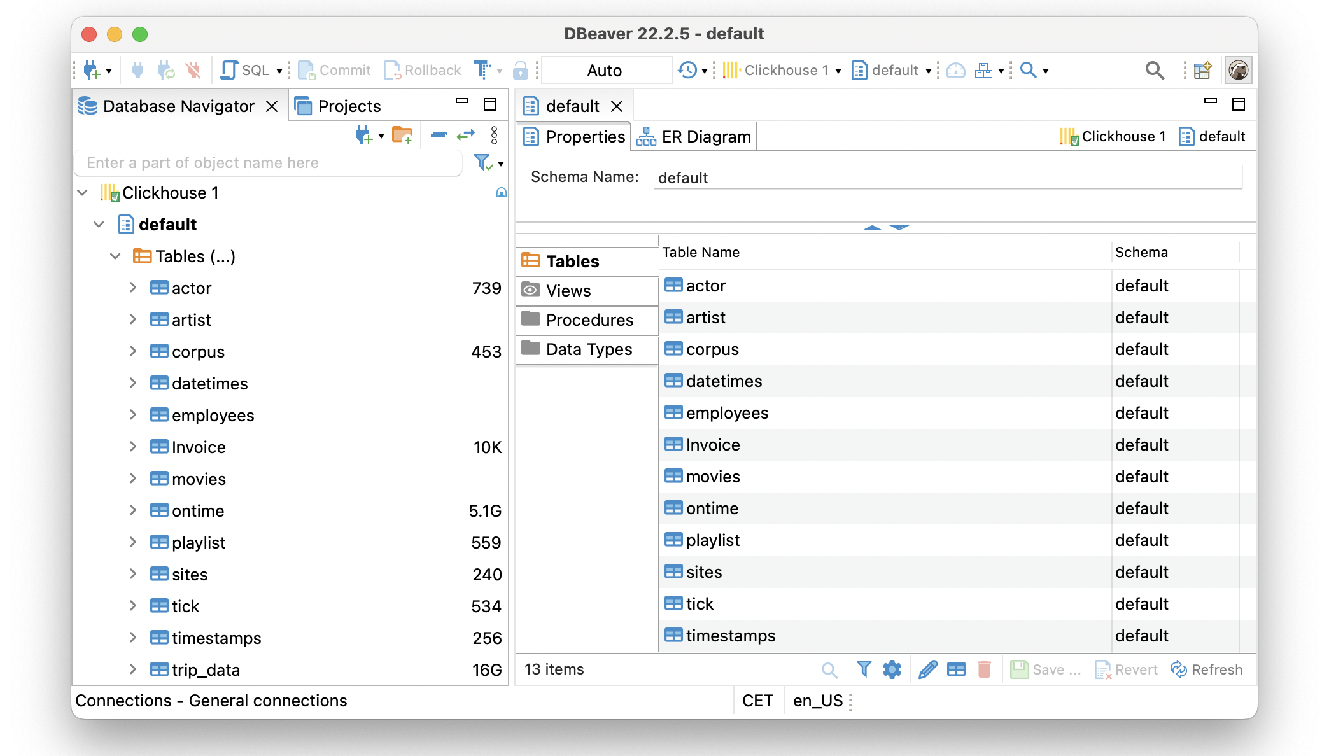Switch to the ER Diagram tab
This screenshot has width=1329, height=756.
pyautogui.click(x=694, y=137)
